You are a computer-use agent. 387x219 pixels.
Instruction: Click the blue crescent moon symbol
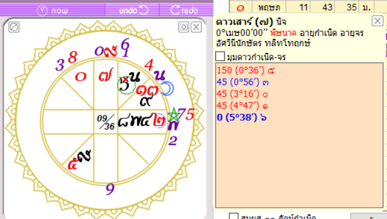tap(168, 88)
